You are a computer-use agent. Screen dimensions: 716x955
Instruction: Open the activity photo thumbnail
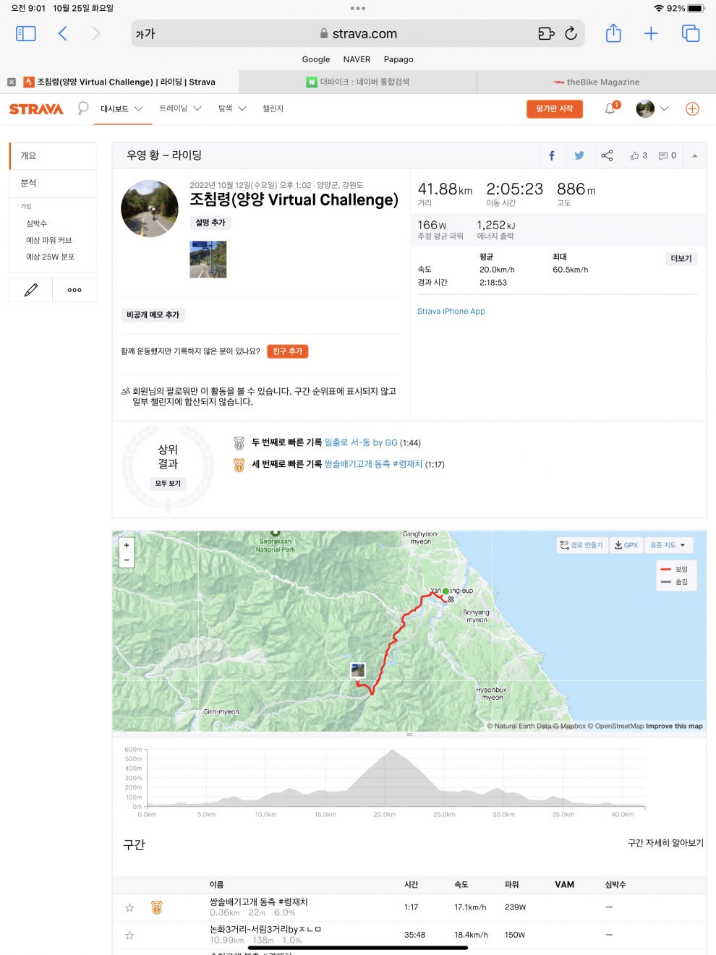click(x=208, y=260)
